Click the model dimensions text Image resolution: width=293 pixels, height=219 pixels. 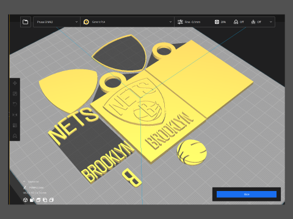pyautogui.click(x=35, y=193)
